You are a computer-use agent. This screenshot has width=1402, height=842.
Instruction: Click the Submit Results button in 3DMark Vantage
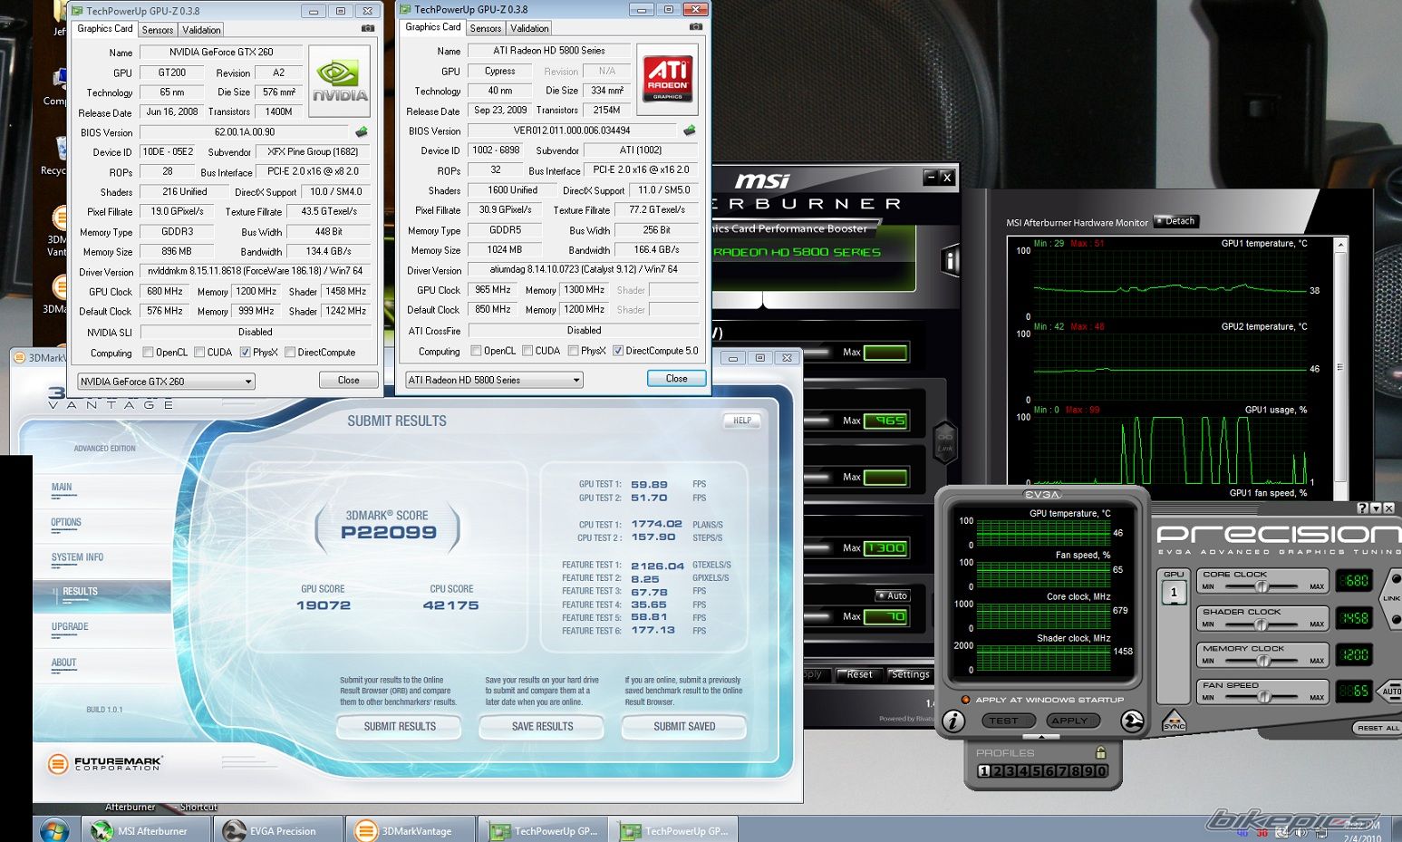pos(400,726)
